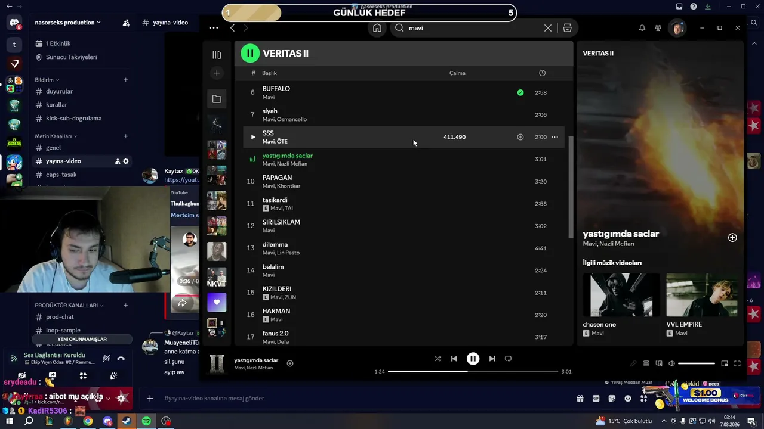Screen dimensions: 764x429
Task: Open artist Nazli Mcfian in the Now Playing panel
Action: coord(617,244)
